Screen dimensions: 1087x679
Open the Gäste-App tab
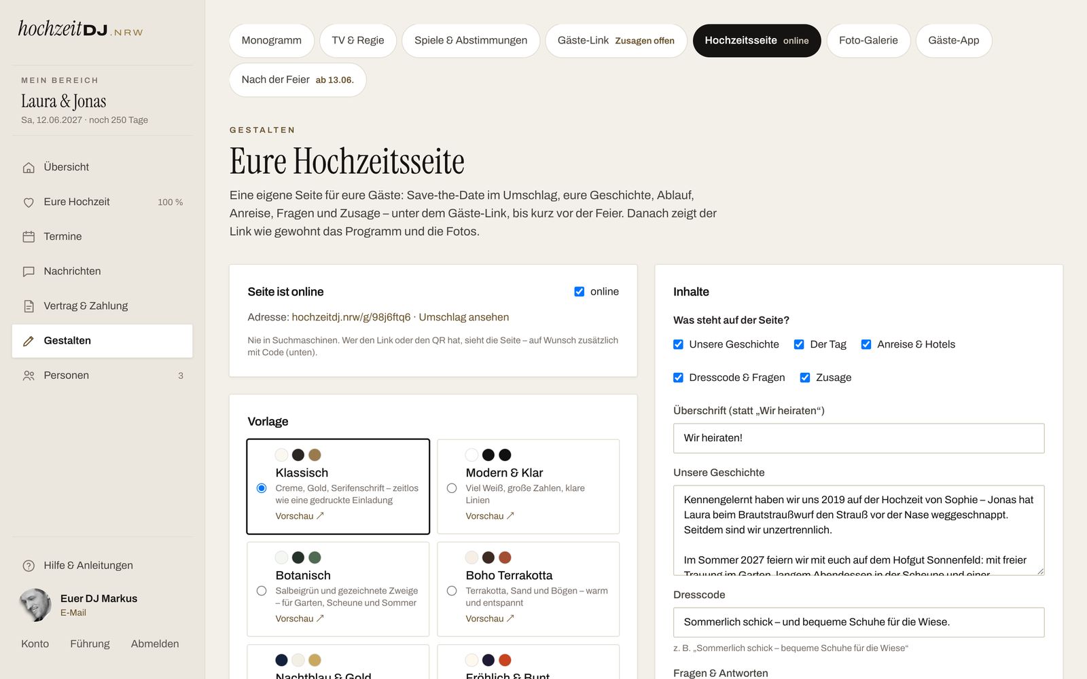click(954, 41)
